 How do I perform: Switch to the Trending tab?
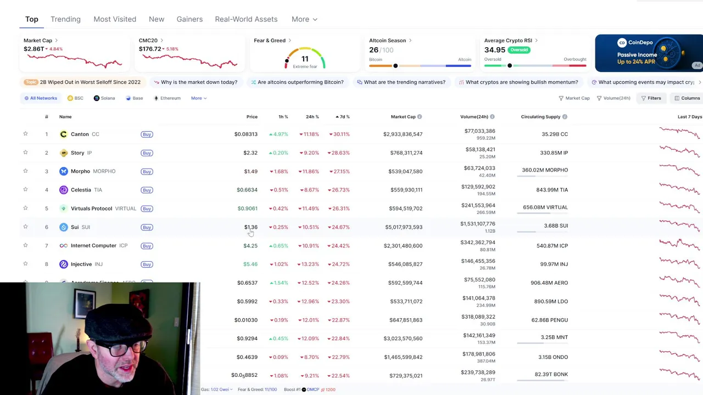coord(65,19)
